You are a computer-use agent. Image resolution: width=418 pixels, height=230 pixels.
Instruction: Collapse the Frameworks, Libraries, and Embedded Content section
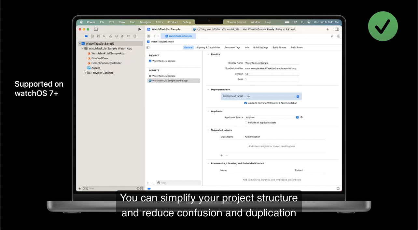click(208, 164)
